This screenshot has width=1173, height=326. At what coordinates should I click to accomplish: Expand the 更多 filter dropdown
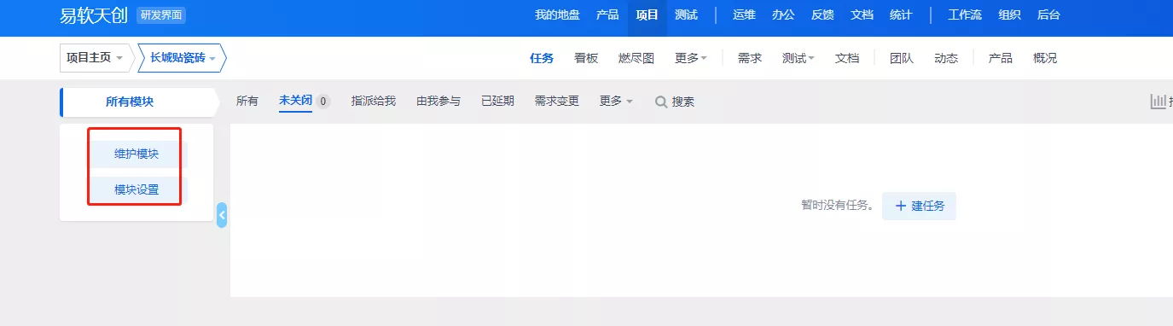pos(616,101)
